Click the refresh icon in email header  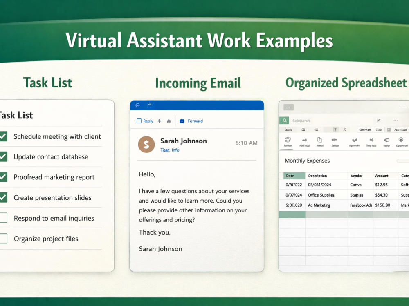[149, 105]
